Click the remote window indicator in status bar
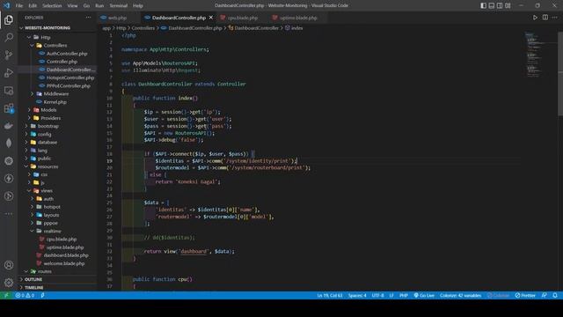This screenshot has height=317, width=563. point(6,295)
